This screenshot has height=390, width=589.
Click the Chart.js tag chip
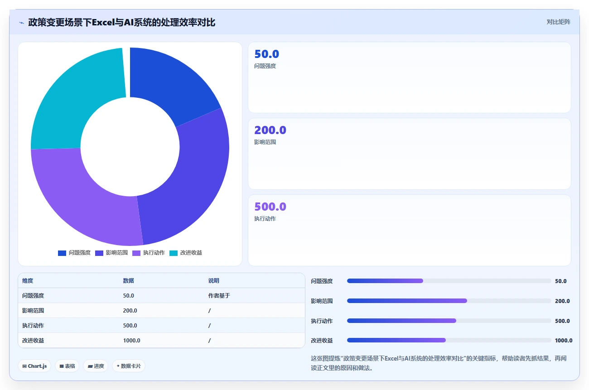coord(34,366)
